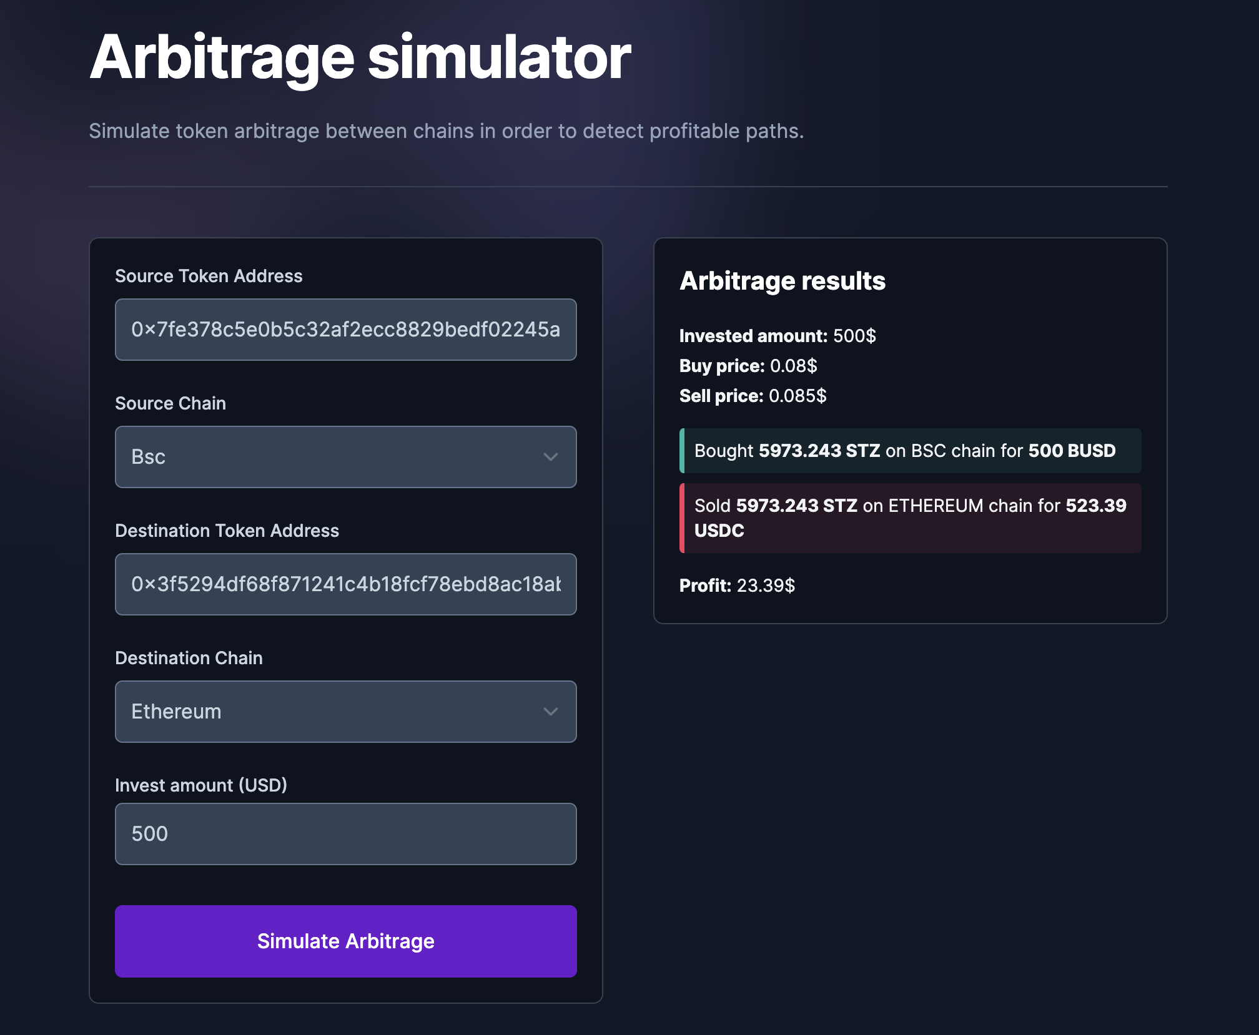Click the Sell price 0.085$ text

click(x=752, y=395)
